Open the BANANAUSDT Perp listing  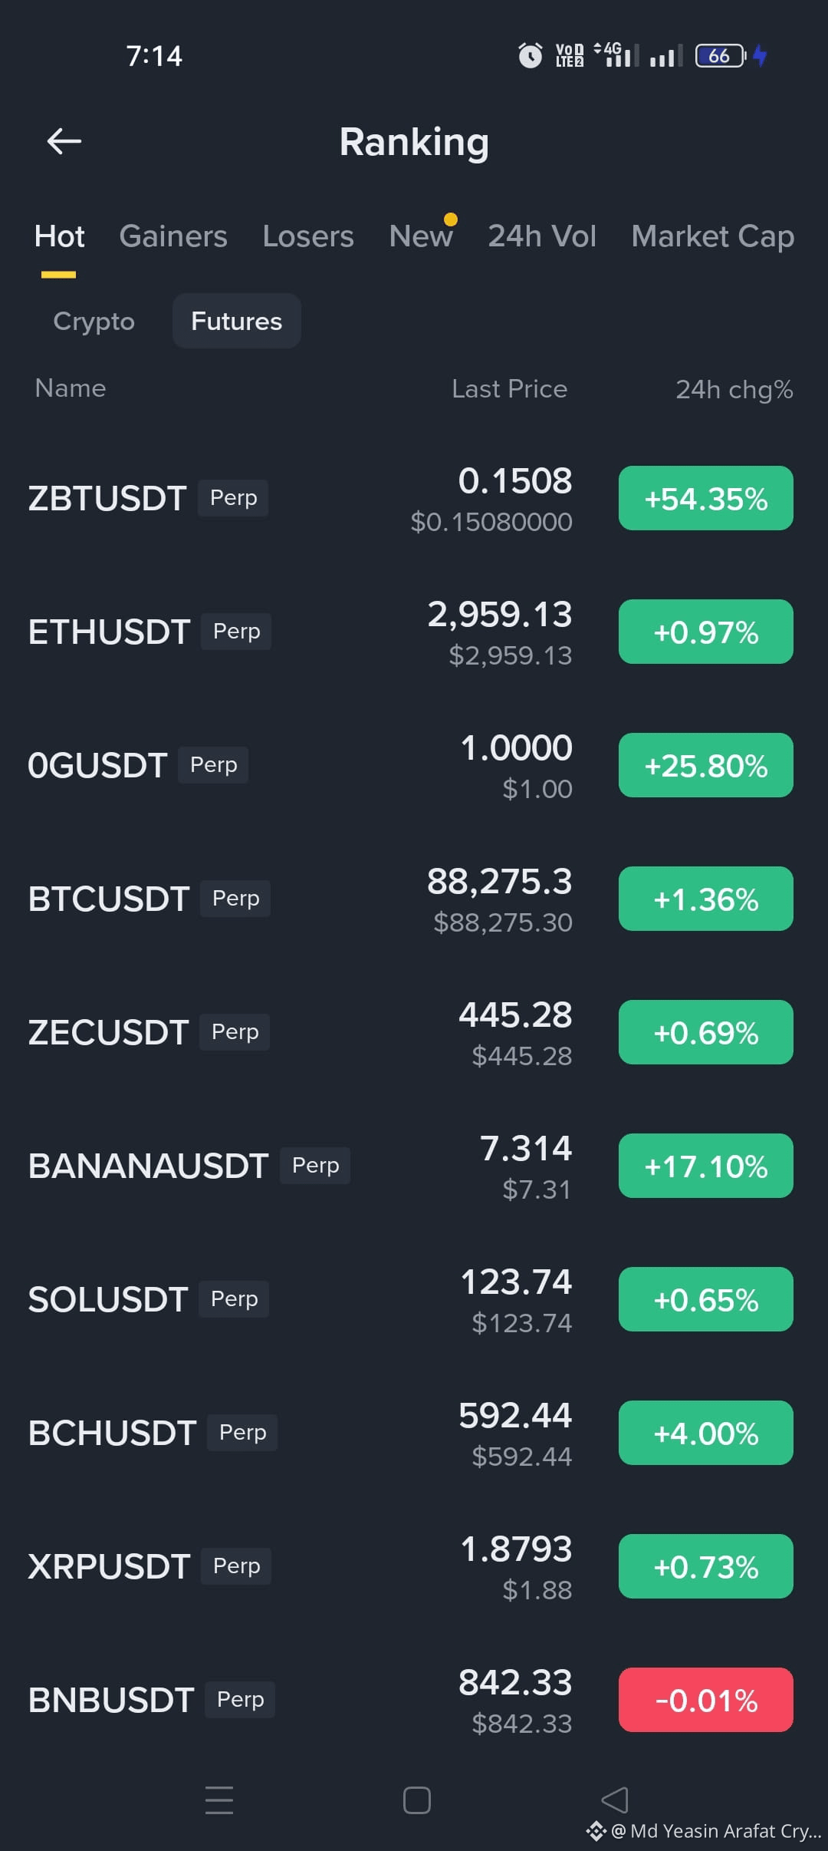pos(414,1166)
